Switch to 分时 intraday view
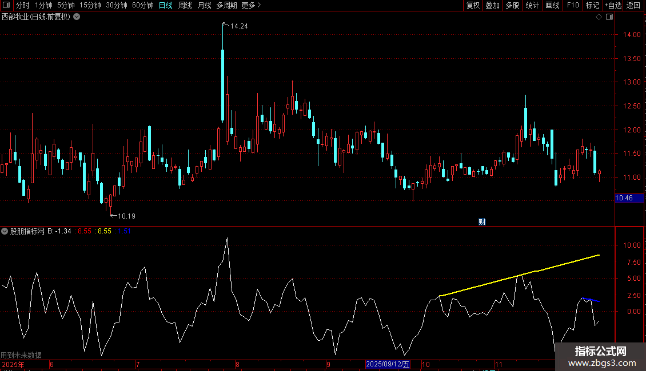This screenshot has width=646, height=371. pos(23,5)
